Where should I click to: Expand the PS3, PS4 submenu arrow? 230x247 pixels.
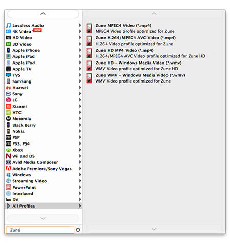point(80,143)
